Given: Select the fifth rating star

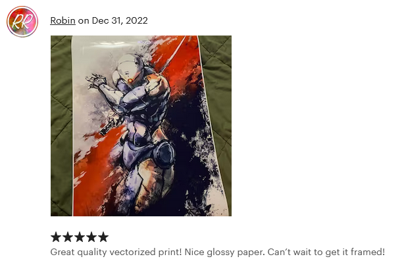Looking at the screenshot, I should pos(103,237).
